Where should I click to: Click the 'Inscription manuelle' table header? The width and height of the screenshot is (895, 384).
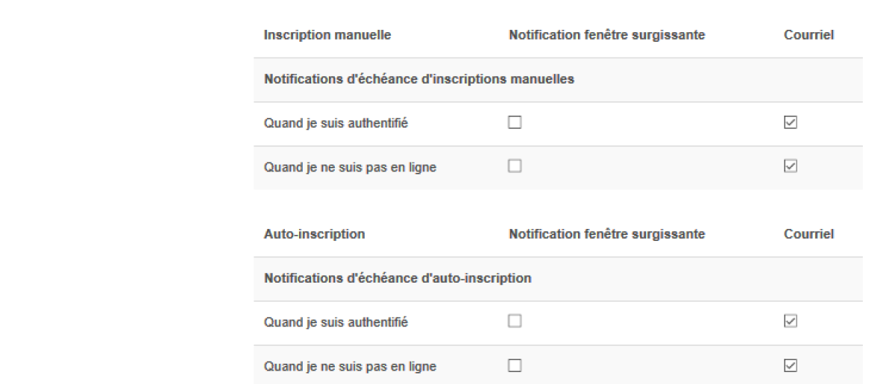click(x=327, y=36)
